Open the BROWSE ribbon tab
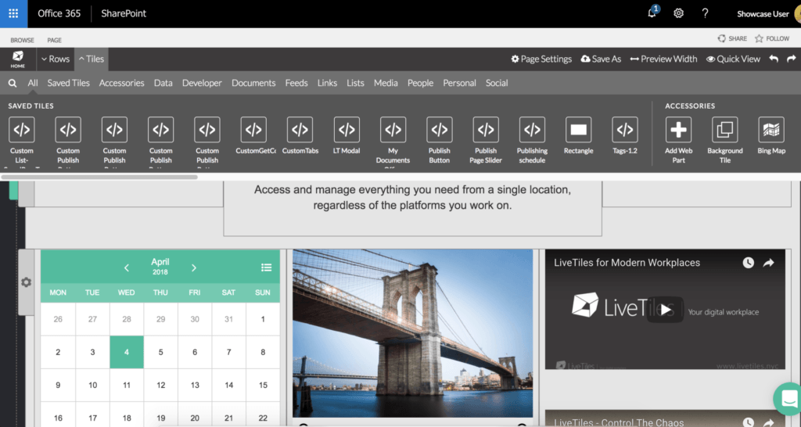The width and height of the screenshot is (801, 427). pos(23,40)
